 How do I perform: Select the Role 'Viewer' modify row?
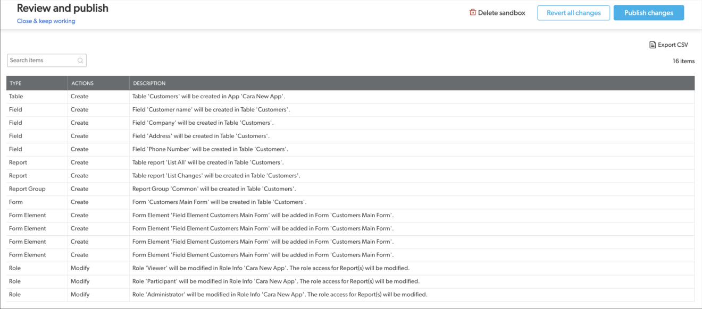(271, 268)
